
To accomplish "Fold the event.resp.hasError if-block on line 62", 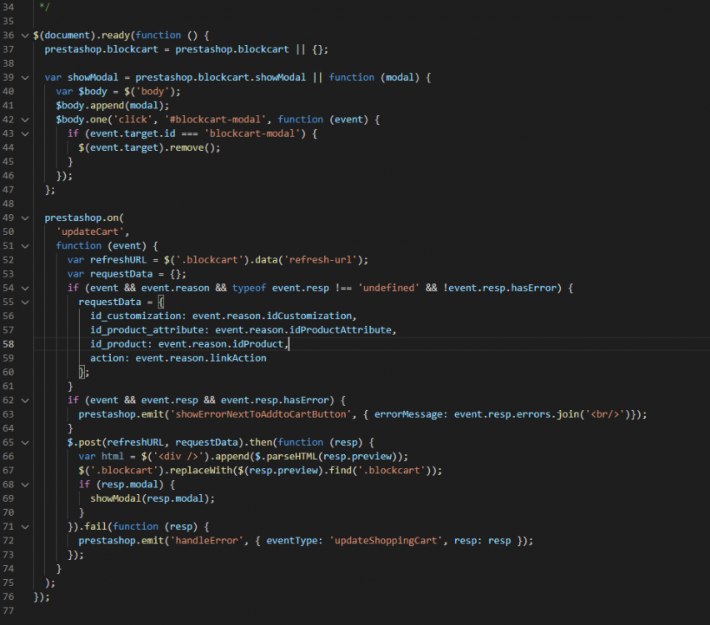I will pyautogui.click(x=25, y=400).
